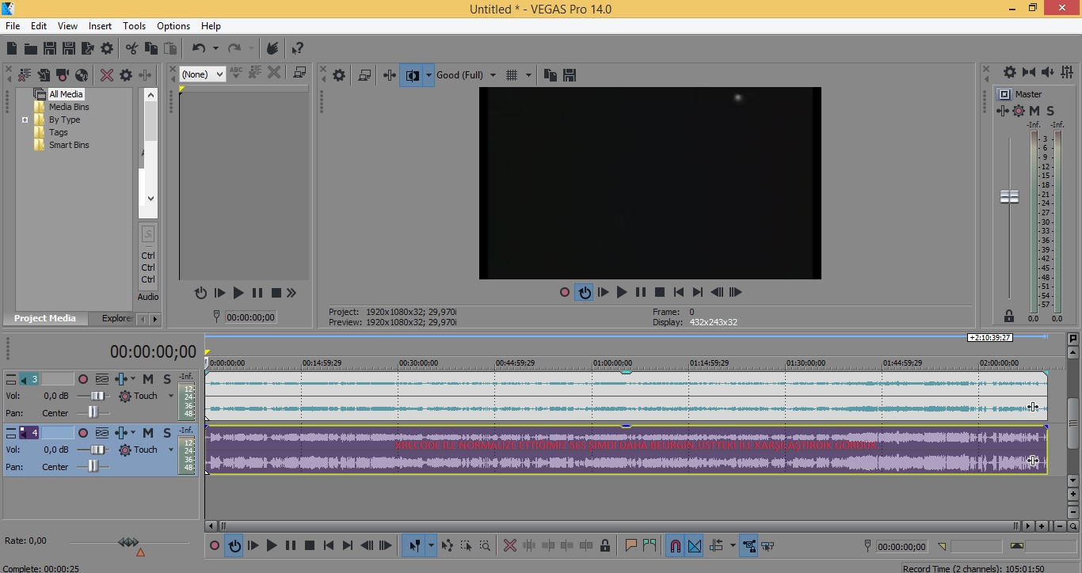The height and width of the screenshot is (573, 1082).
Task: Toggle Automatic Crossfades button
Action: click(x=695, y=545)
